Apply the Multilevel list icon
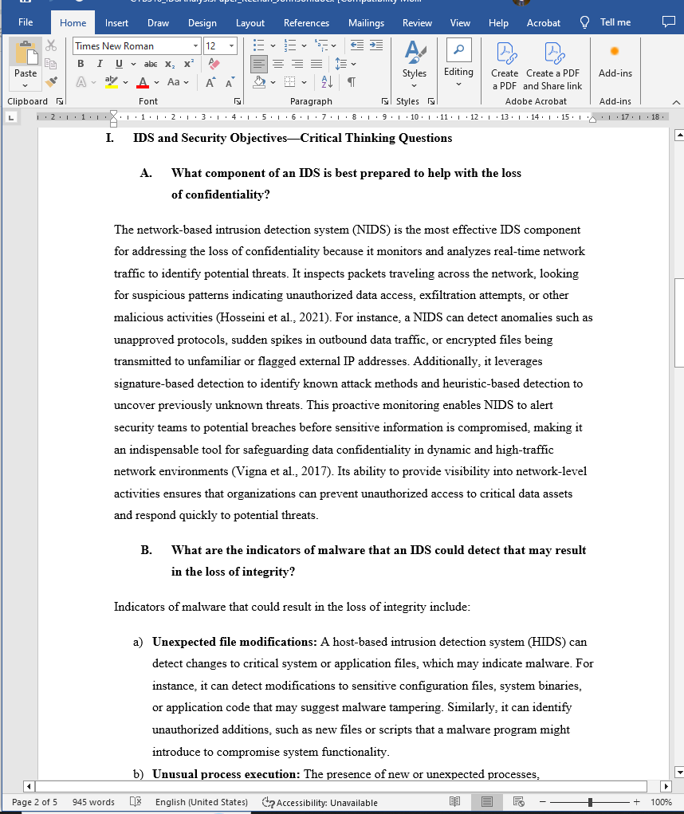Viewport: 684px width, 814px height. coord(322,45)
